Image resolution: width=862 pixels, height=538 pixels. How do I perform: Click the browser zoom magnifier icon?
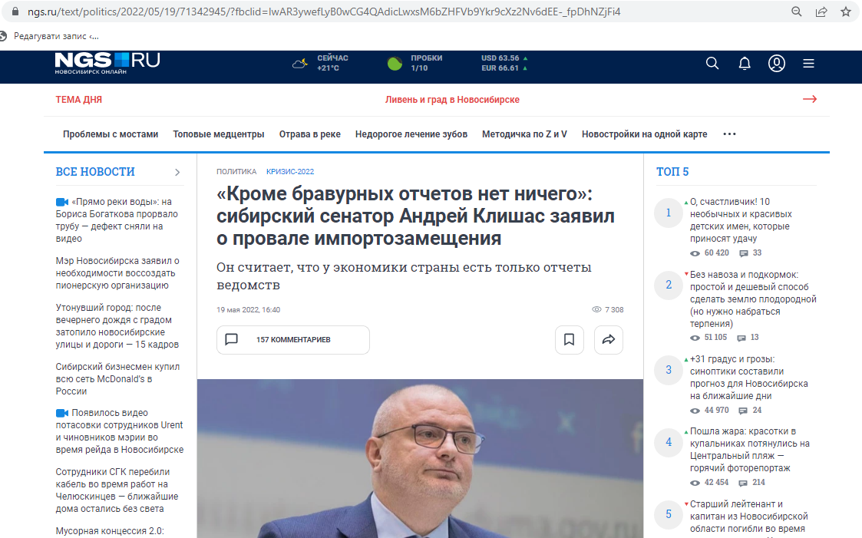pyautogui.click(x=797, y=12)
